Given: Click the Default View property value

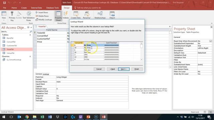Looking at the screenshot, I should (205, 53).
